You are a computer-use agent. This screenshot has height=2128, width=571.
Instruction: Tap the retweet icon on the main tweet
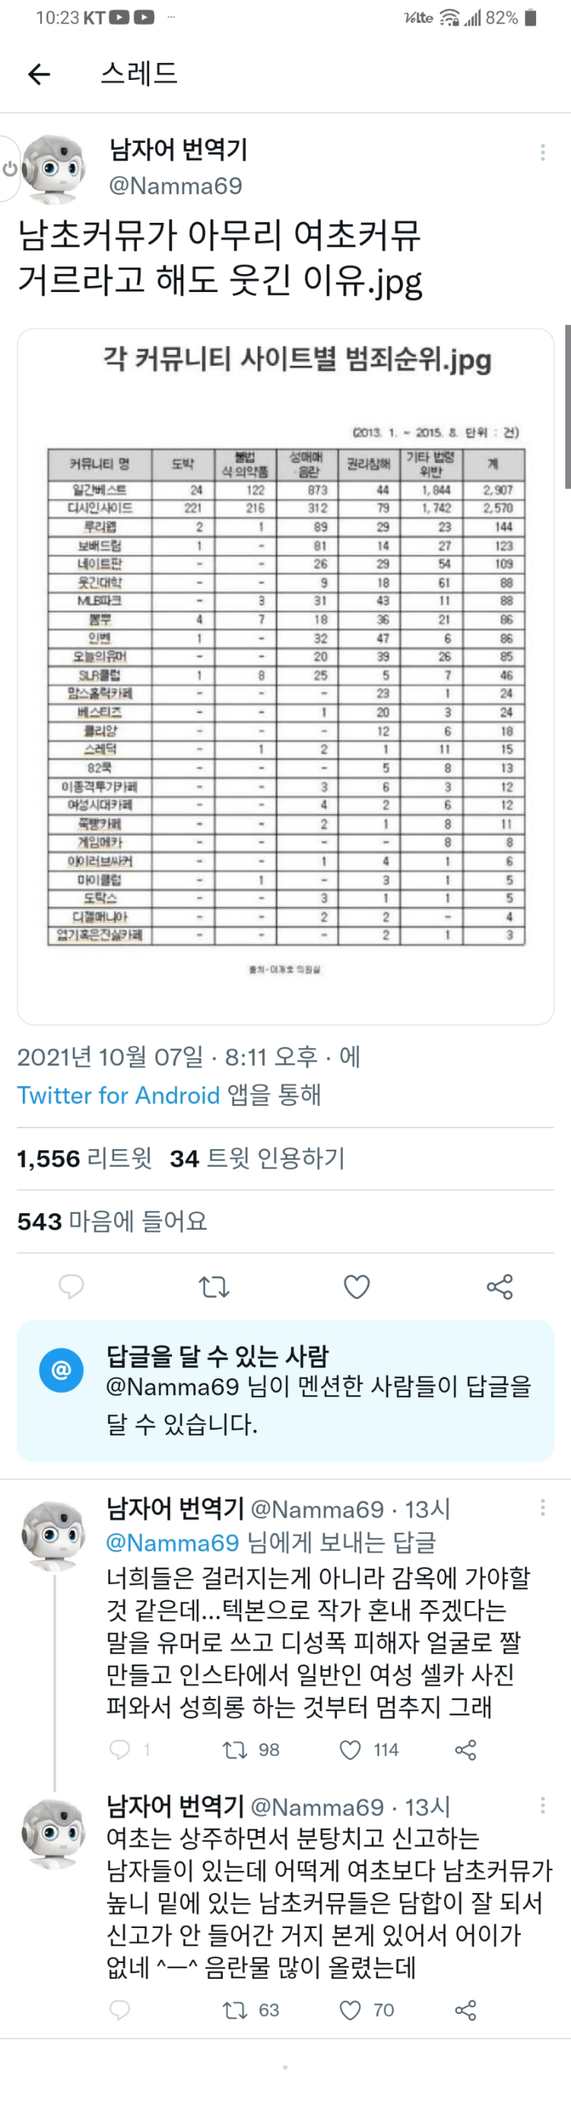[213, 1286]
